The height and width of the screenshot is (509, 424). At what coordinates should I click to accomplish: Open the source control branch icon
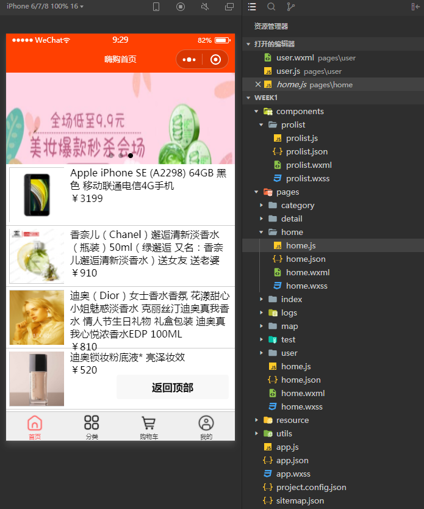(x=290, y=7)
